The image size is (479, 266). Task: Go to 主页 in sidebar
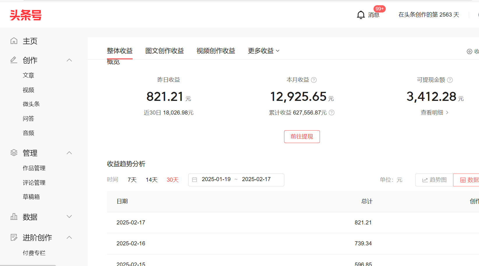[x=30, y=41]
